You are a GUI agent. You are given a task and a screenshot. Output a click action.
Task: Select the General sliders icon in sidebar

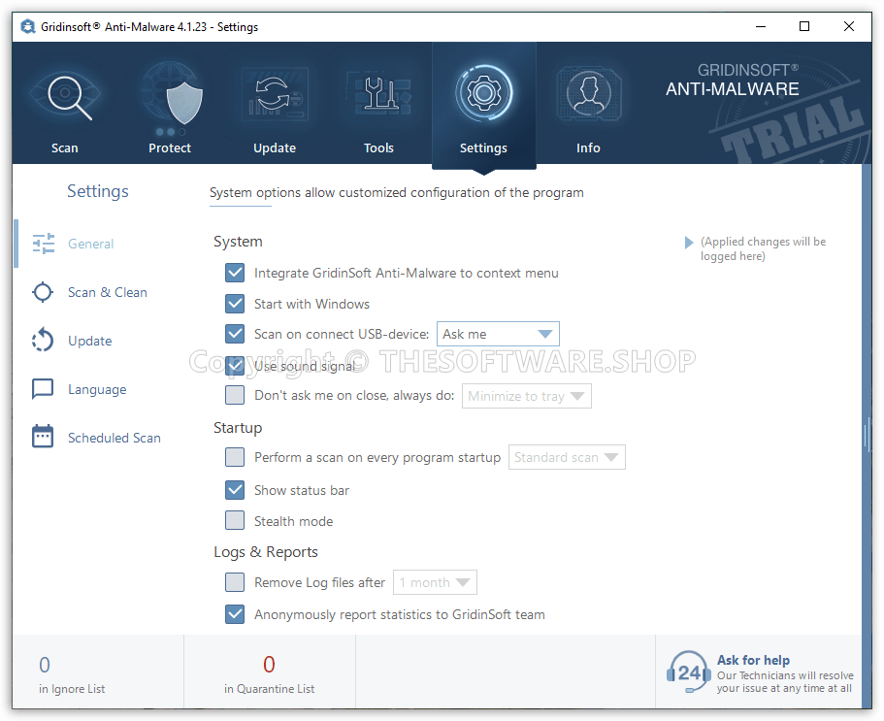tap(43, 244)
